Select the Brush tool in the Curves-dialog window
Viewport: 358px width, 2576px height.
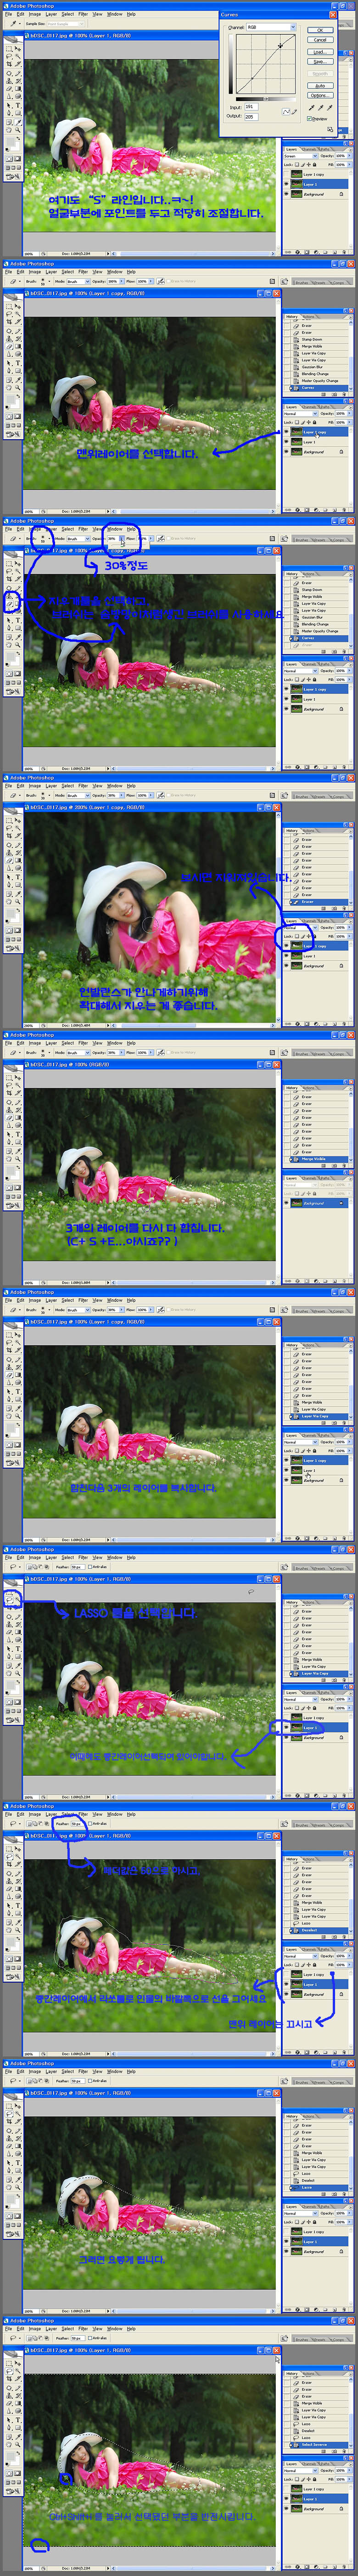click(x=18, y=73)
